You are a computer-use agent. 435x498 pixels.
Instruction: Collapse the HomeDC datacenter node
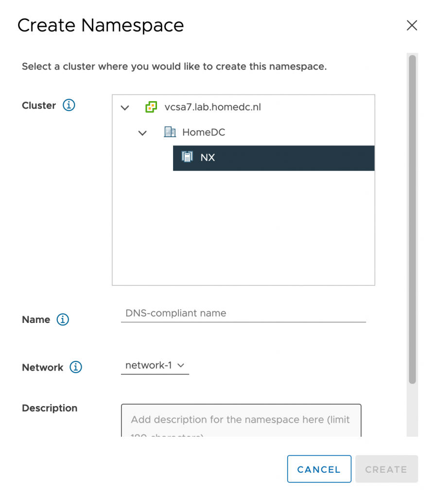[142, 133]
